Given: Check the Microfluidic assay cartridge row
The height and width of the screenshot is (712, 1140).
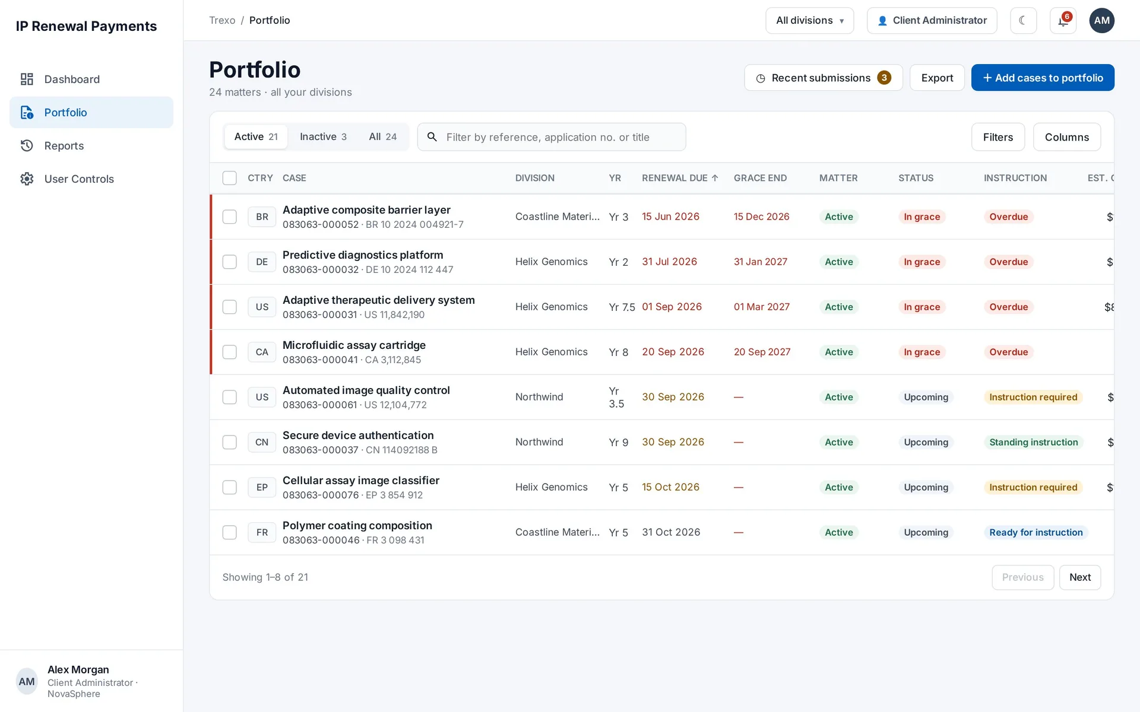Looking at the screenshot, I should click(x=230, y=352).
